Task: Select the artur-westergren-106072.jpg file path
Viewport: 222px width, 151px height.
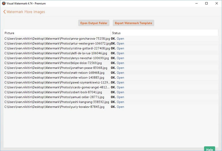Action: click(x=58, y=44)
